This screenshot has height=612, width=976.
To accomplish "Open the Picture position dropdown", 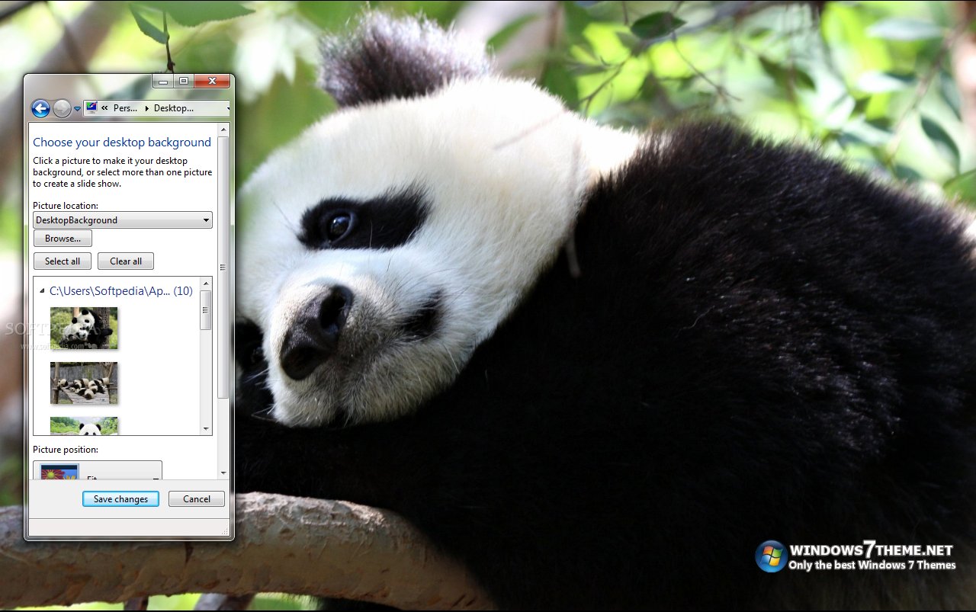I will click(98, 470).
